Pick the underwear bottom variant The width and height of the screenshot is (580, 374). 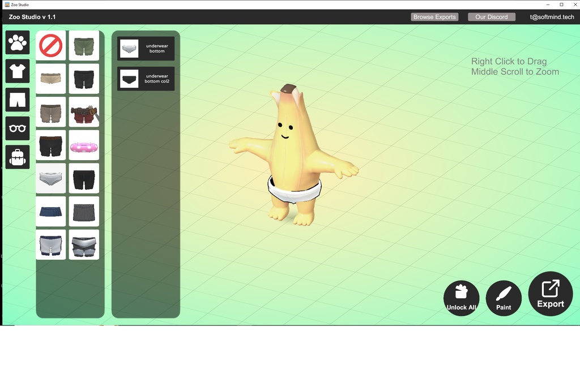click(146, 48)
